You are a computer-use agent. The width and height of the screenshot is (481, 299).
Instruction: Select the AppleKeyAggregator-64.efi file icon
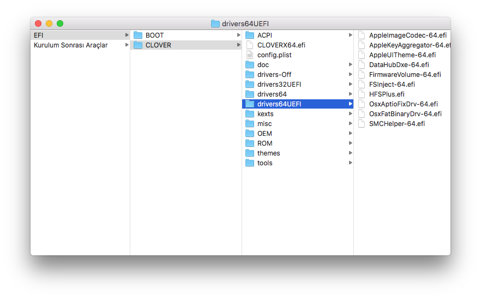click(x=362, y=45)
